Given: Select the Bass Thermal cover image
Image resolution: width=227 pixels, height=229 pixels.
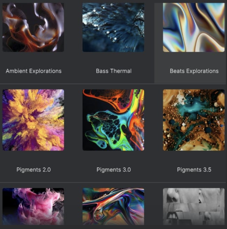Looking at the screenshot, I should 113,27.
